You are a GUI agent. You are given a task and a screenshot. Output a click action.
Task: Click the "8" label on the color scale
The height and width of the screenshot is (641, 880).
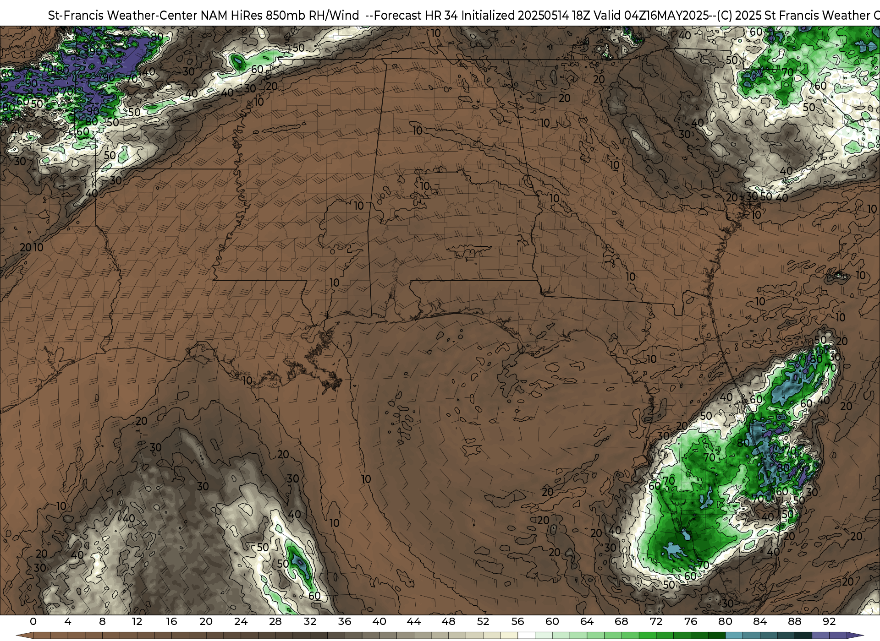(x=102, y=622)
